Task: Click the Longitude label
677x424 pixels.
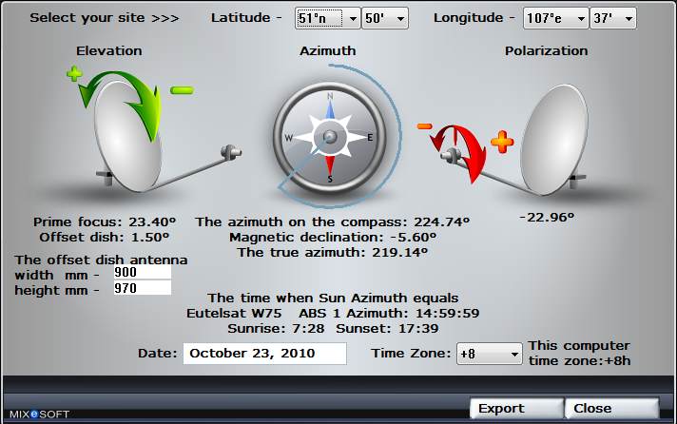Action: [x=474, y=18]
